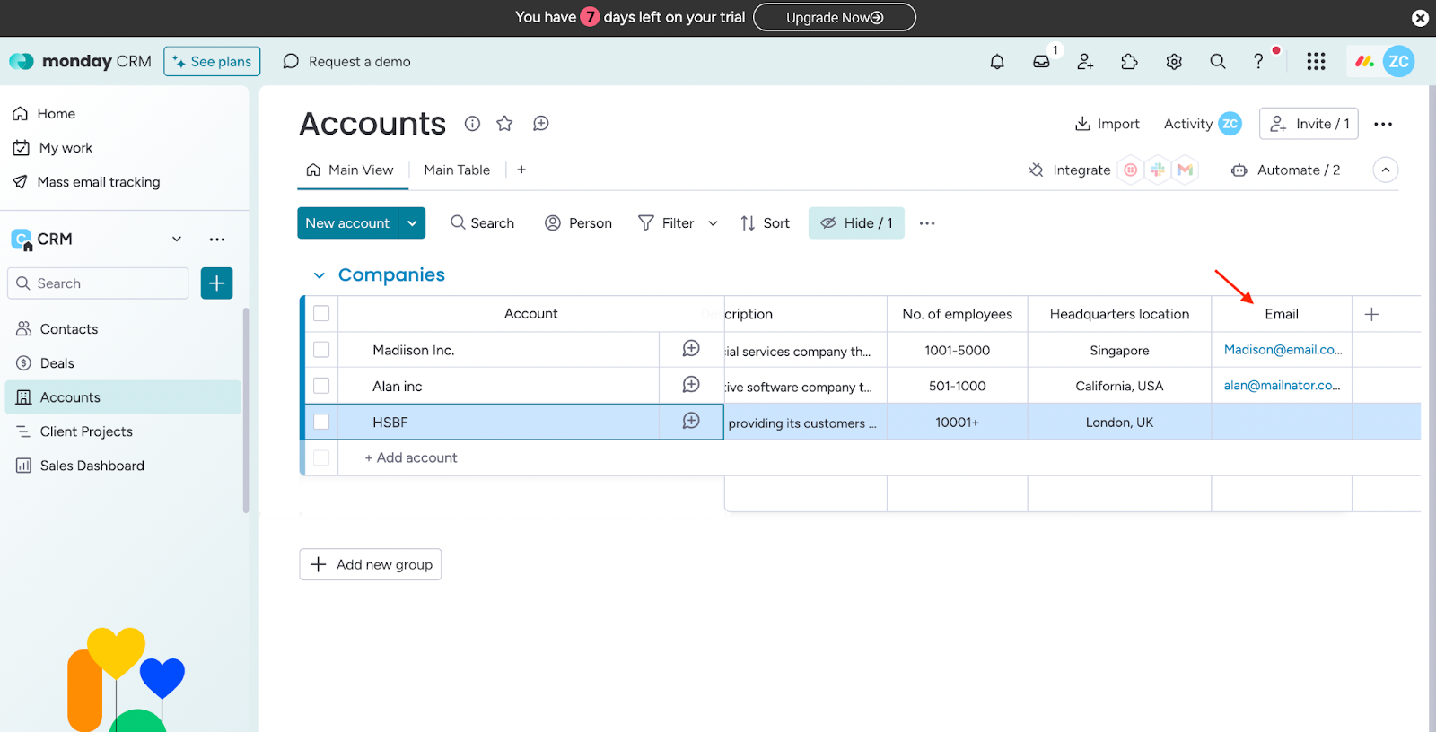
Task: Open the Filter dropdown arrow
Action: [713, 223]
